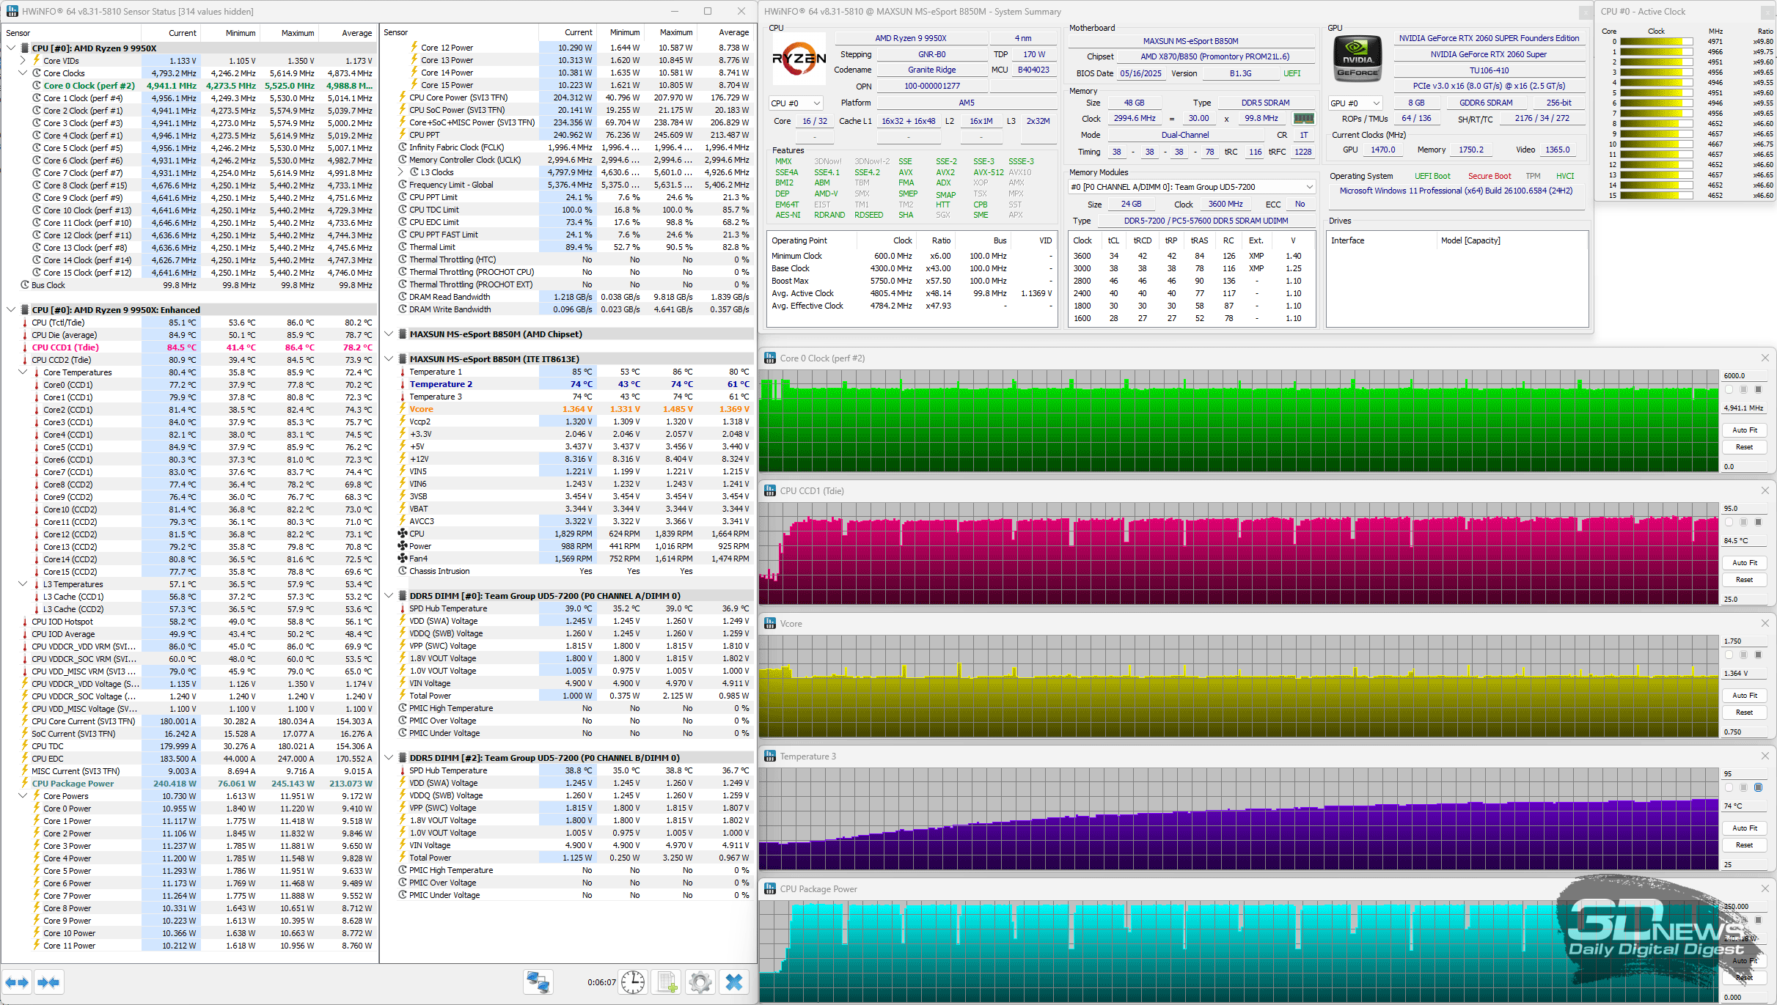The width and height of the screenshot is (1777, 1005).
Task: Open the memory module selector dropdown
Action: coord(1192,187)
